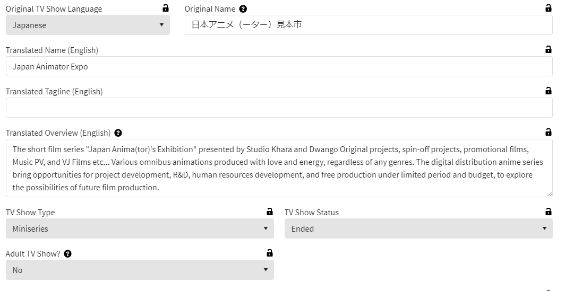Grab the overview textarea resize handle
Screen dimensions: 565x291
549,194
